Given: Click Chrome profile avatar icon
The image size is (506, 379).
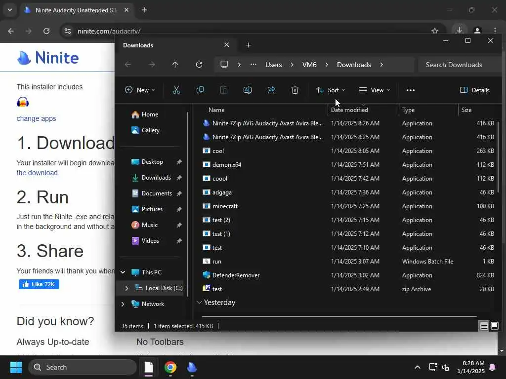Looking at the screenshot, I should point(477,31).
